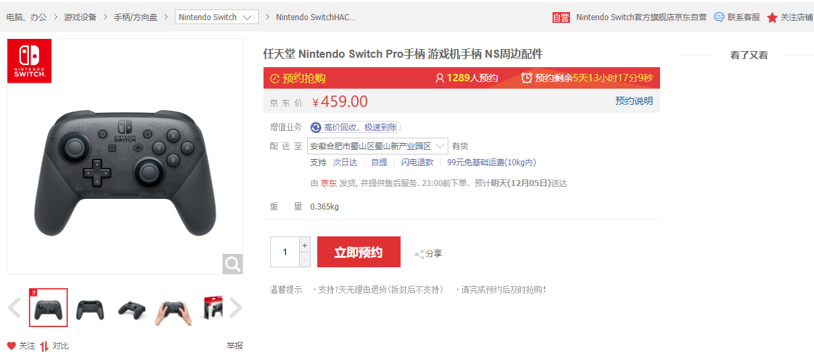Screen dimensions: 814x362
Task: Click the magnifier zoom icon on product image
Action: click(232, 264)
